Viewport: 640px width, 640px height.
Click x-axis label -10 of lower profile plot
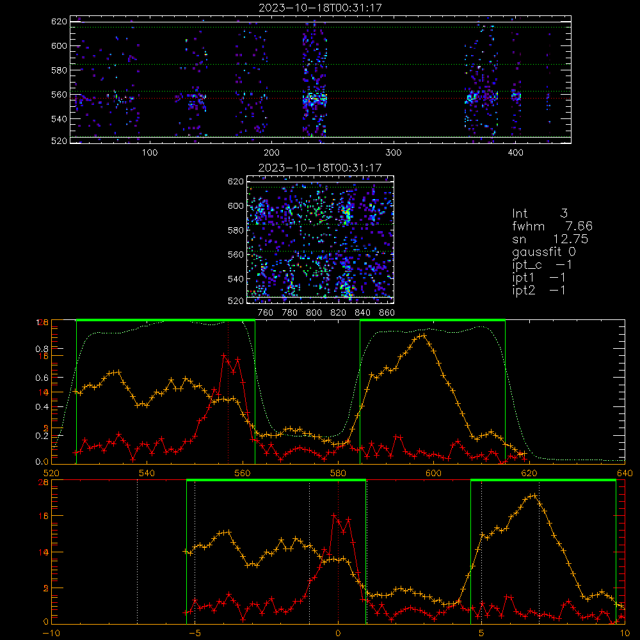(51, 634)
